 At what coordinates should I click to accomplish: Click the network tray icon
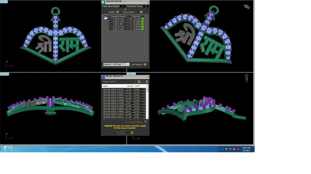click(230, 149)
